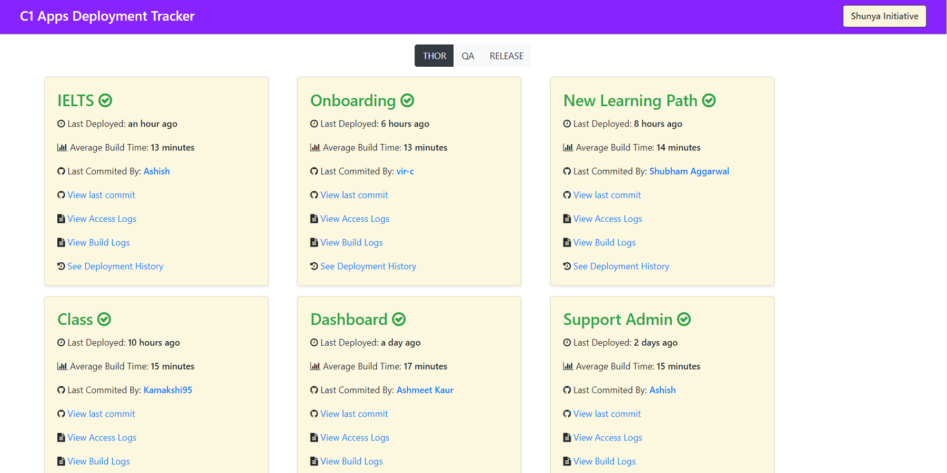Click the check icon beside New Learning Path

(x=709, y=100)
